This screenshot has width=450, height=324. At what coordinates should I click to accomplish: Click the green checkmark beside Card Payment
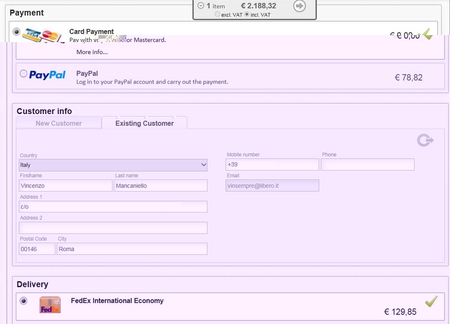coord(428,34)
